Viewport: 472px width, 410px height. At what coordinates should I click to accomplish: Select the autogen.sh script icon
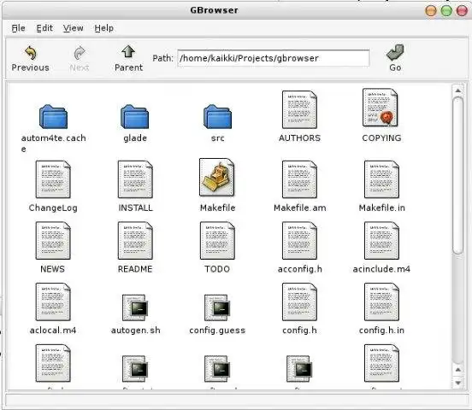(x=135, y=307)
